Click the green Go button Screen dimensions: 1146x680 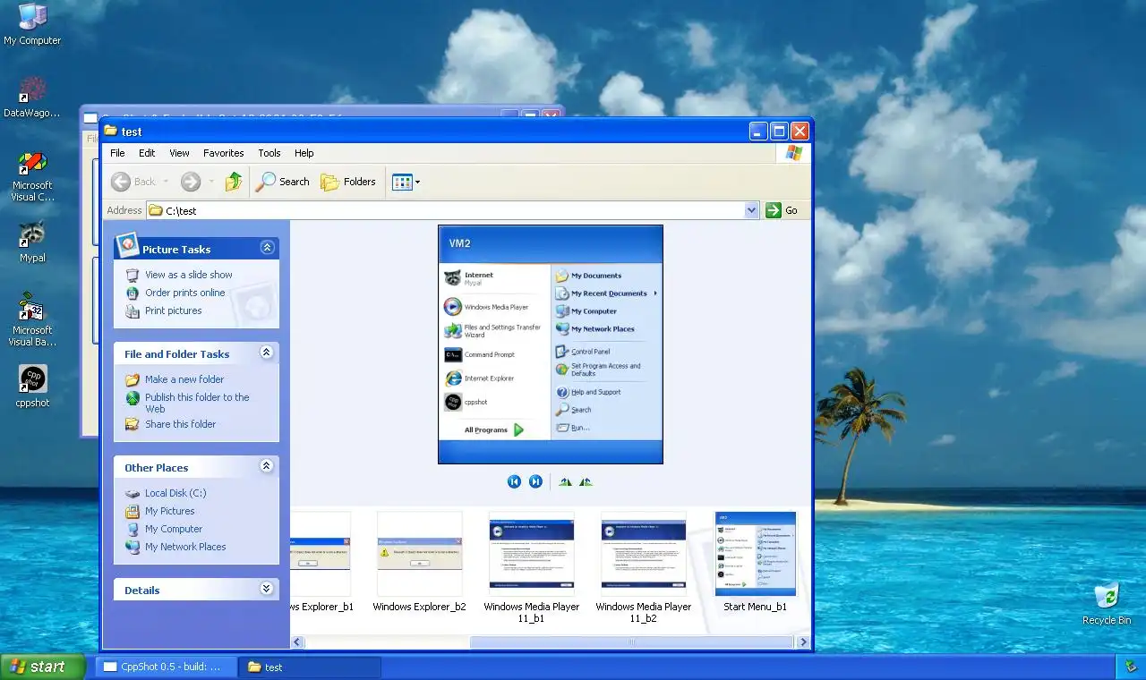click(x=782, y=210)
